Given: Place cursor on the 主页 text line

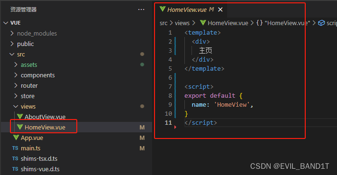Looking at the screenshot, I should click(x=205, y=51).
